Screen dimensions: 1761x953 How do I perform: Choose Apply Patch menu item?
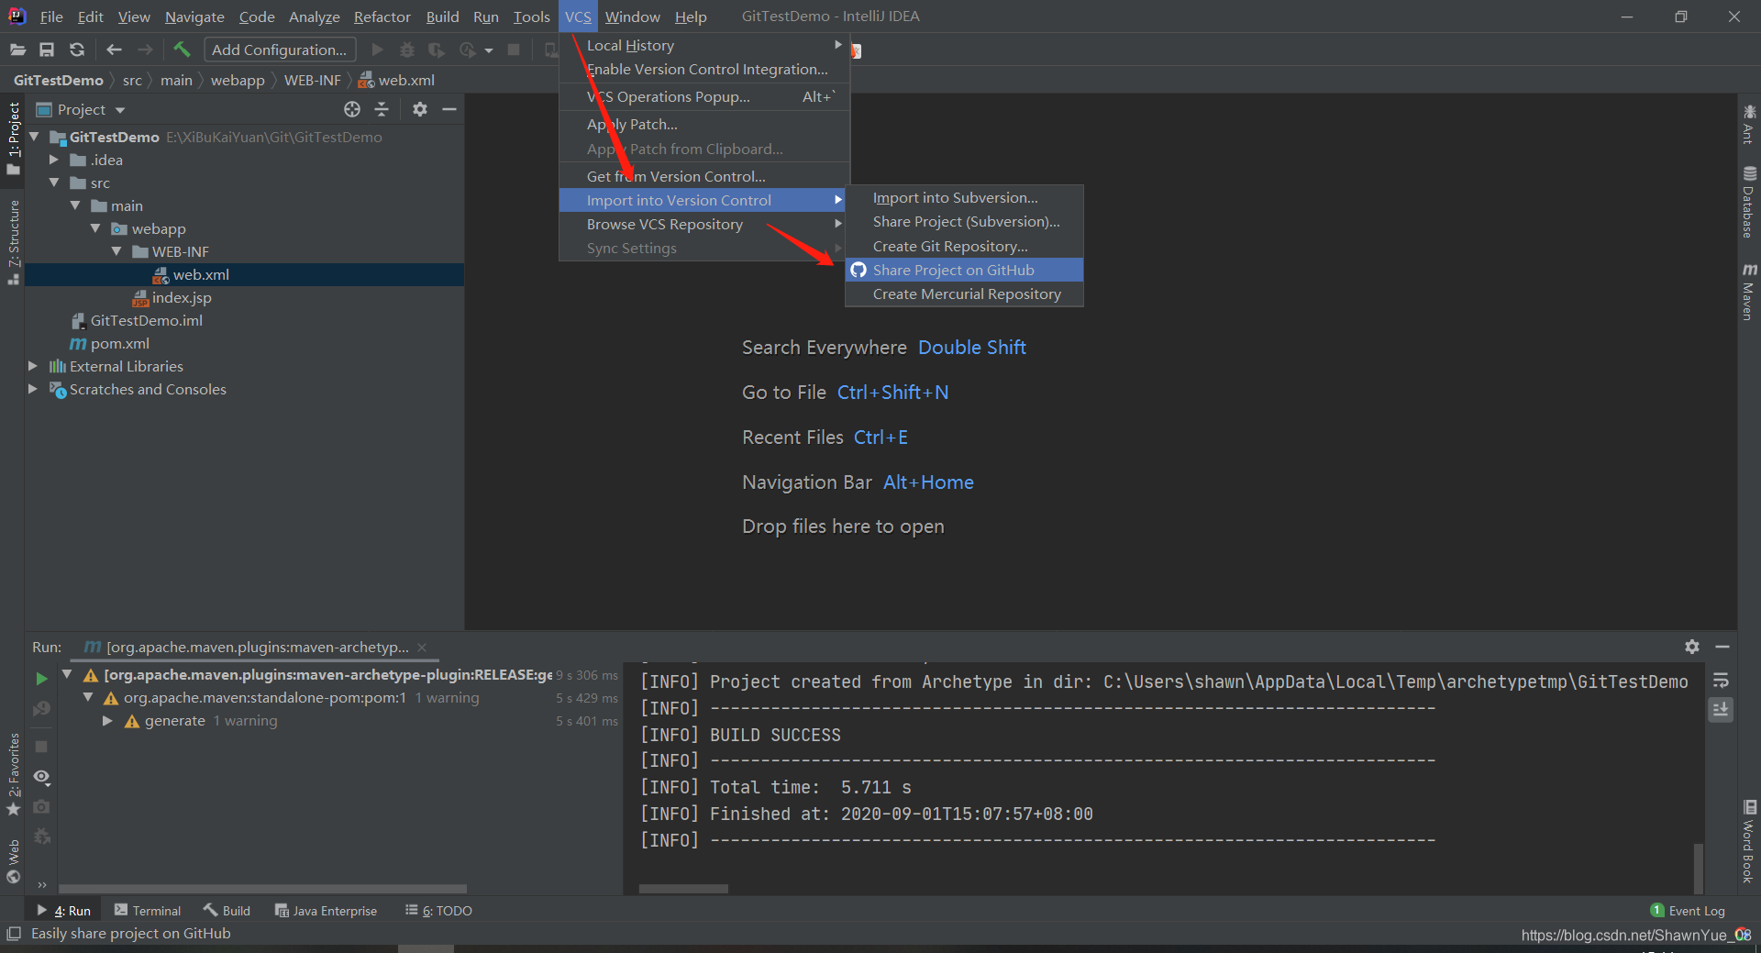704,124
